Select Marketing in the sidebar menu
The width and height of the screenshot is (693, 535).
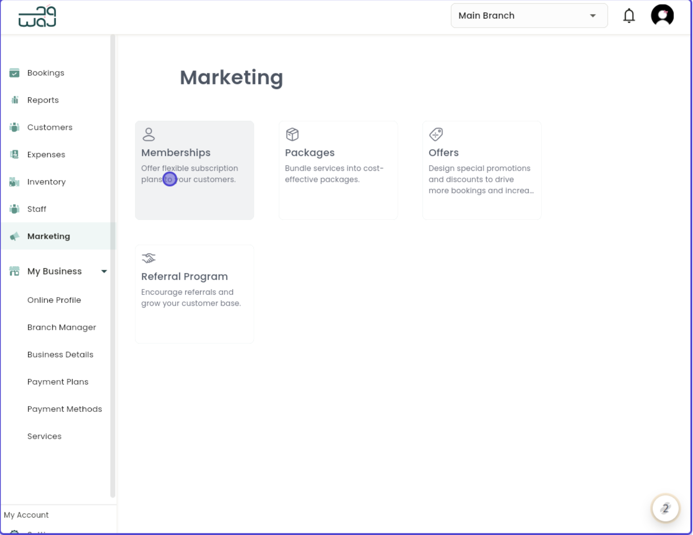pos(49,236)
